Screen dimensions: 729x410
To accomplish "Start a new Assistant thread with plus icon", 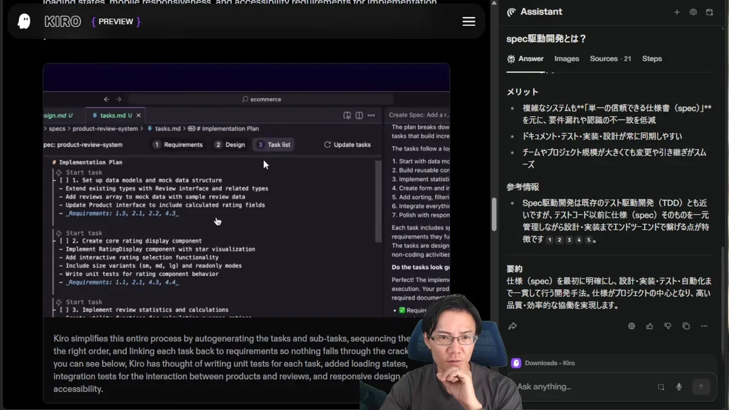I will 677,12.
